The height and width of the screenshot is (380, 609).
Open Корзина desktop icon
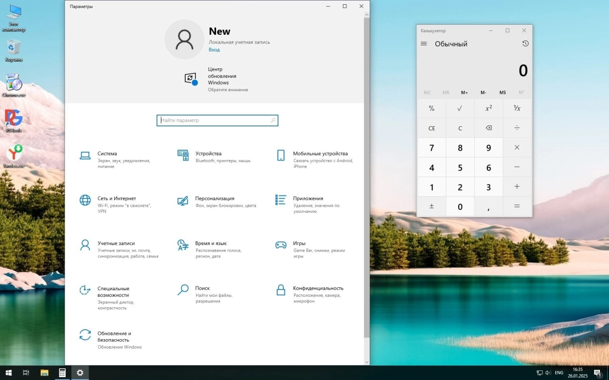(14, 50)
